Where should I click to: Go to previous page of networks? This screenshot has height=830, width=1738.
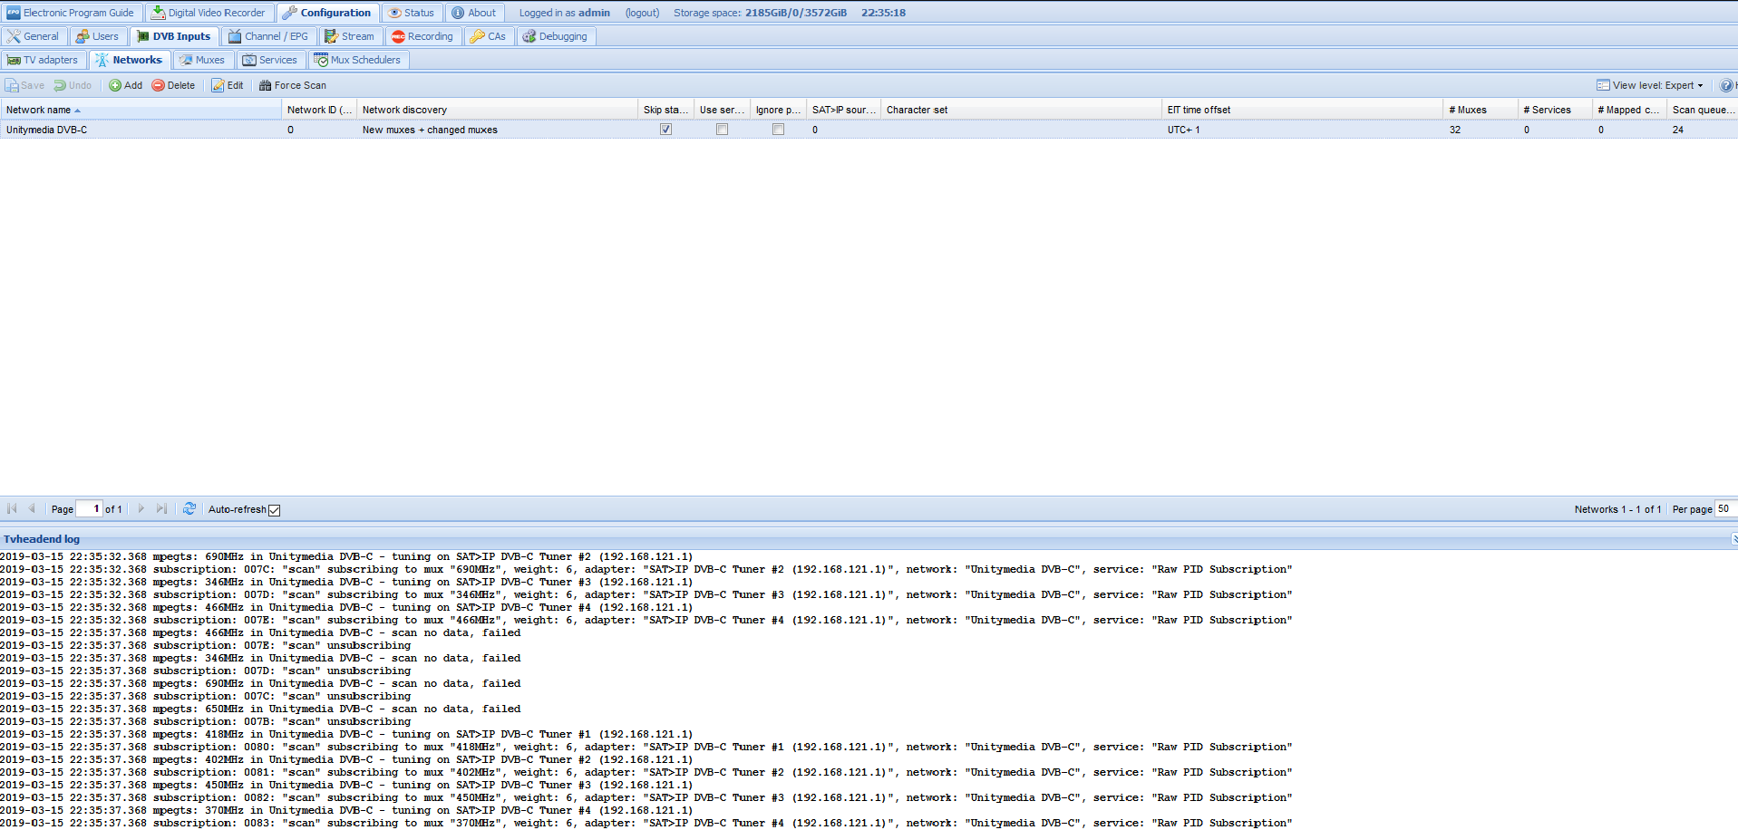coord(32,508)
